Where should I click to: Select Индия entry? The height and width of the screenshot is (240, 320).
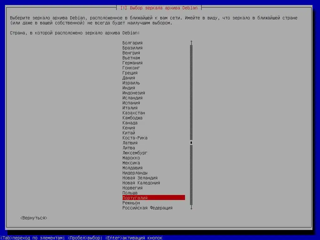pos(129,88)
